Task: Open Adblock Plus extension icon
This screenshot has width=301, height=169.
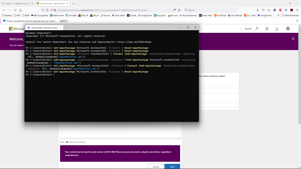Action: tap(280, 10)
